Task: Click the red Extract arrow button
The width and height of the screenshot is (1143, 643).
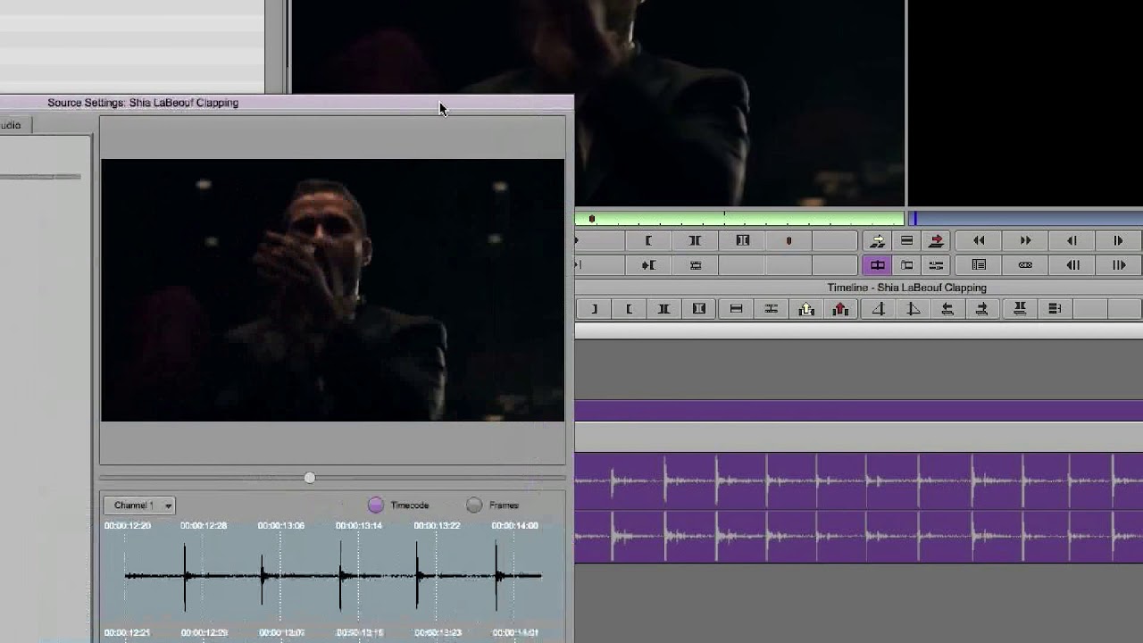Action: (x=840, y=309)
